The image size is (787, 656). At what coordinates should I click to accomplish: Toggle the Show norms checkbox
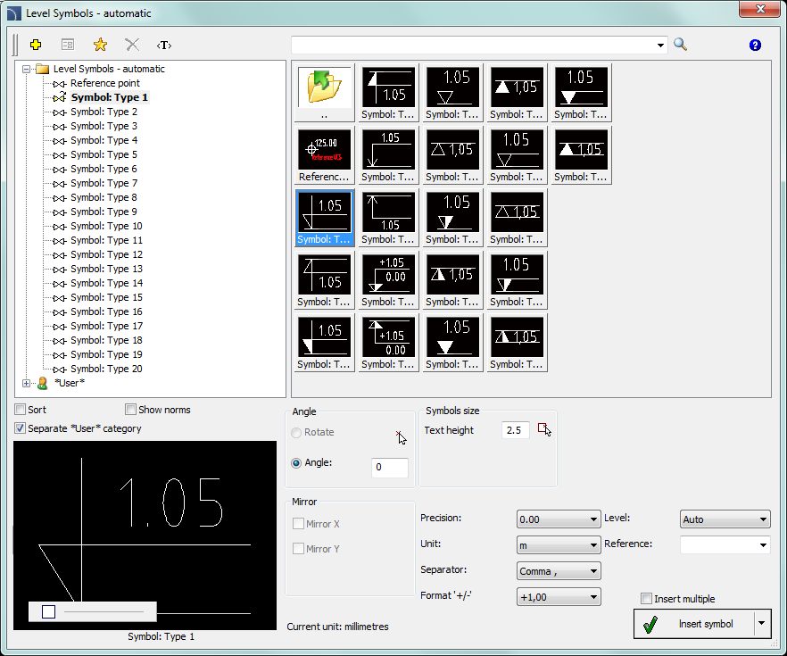pos(130,410)
